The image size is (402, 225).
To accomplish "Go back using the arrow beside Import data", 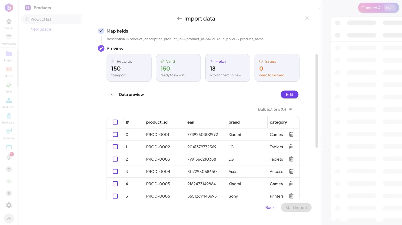I will (x=179, y=19).
